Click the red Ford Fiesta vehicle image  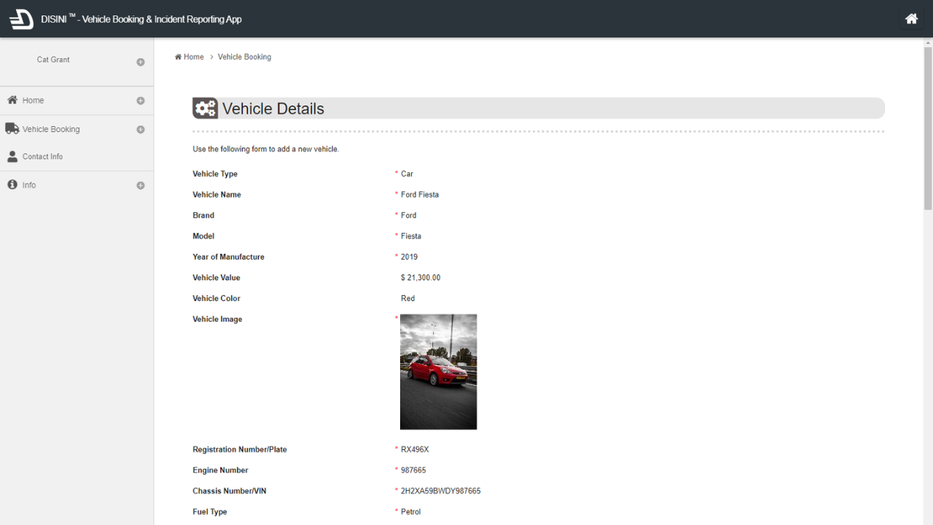[438, 372]
